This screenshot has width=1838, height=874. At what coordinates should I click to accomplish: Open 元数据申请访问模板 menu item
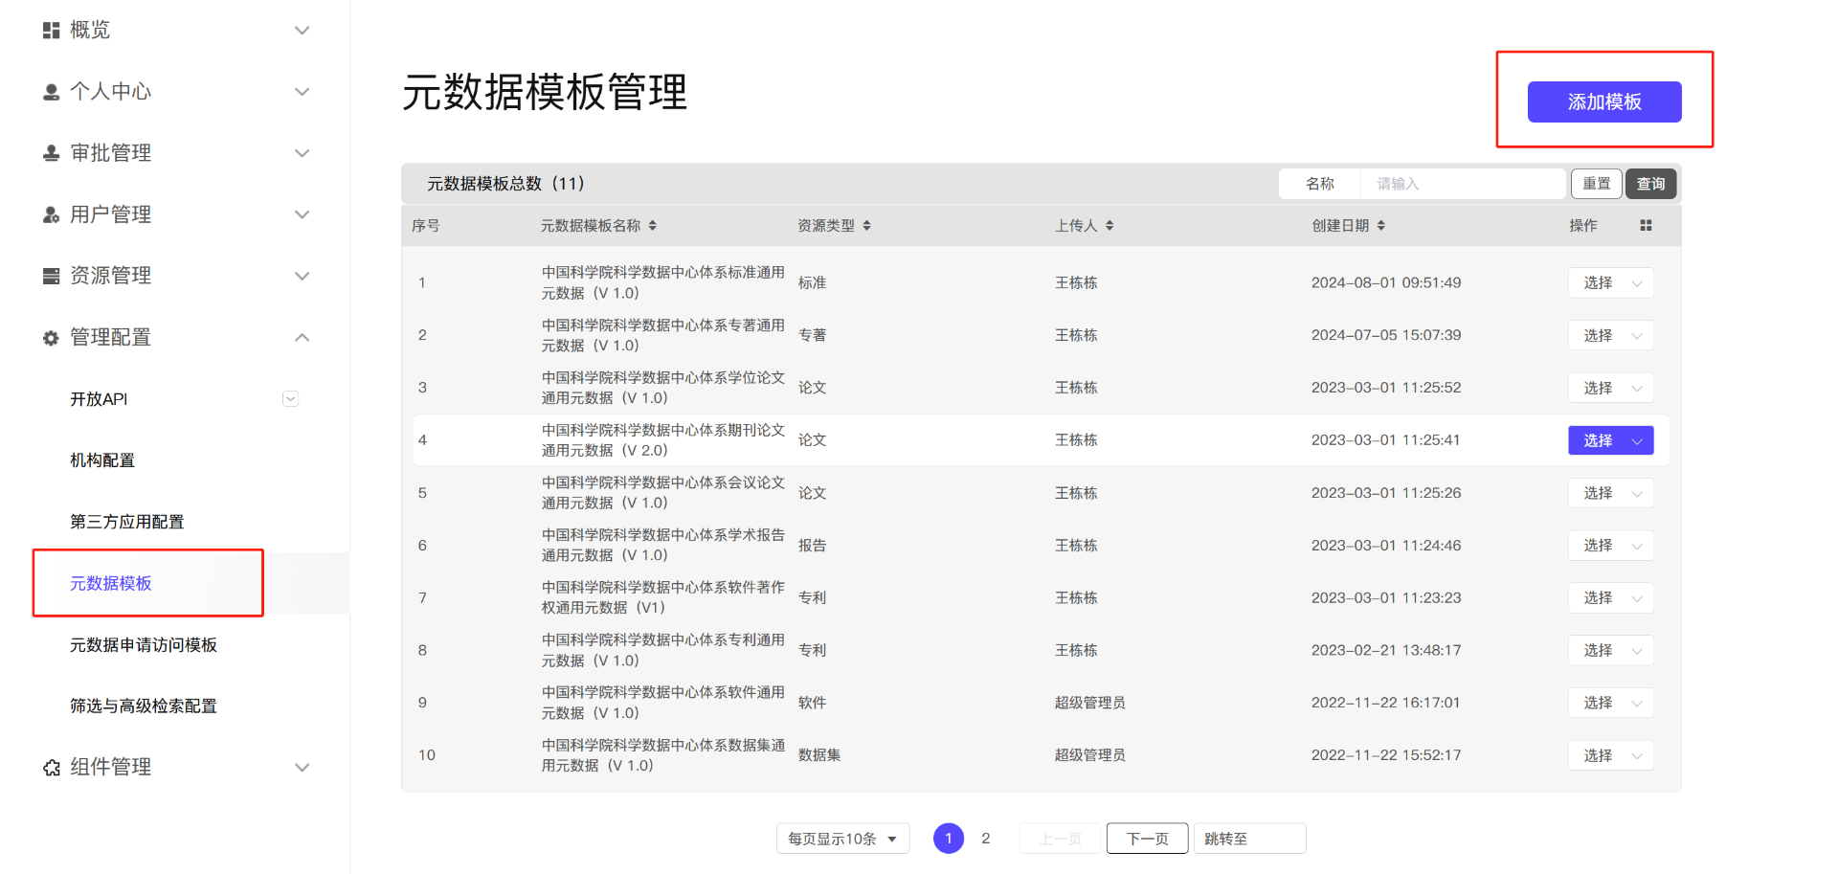click(x=144, y=645)
